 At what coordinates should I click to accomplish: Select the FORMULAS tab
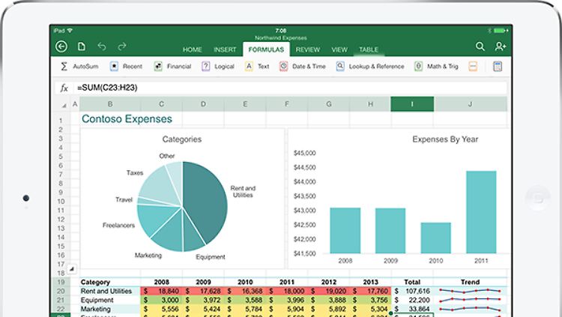[266, 49]
